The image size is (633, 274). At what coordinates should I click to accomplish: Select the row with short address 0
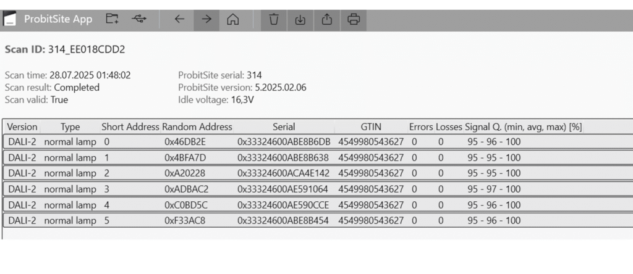point(318,142)
